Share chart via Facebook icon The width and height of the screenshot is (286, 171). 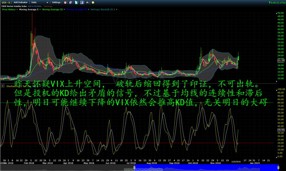82,2
